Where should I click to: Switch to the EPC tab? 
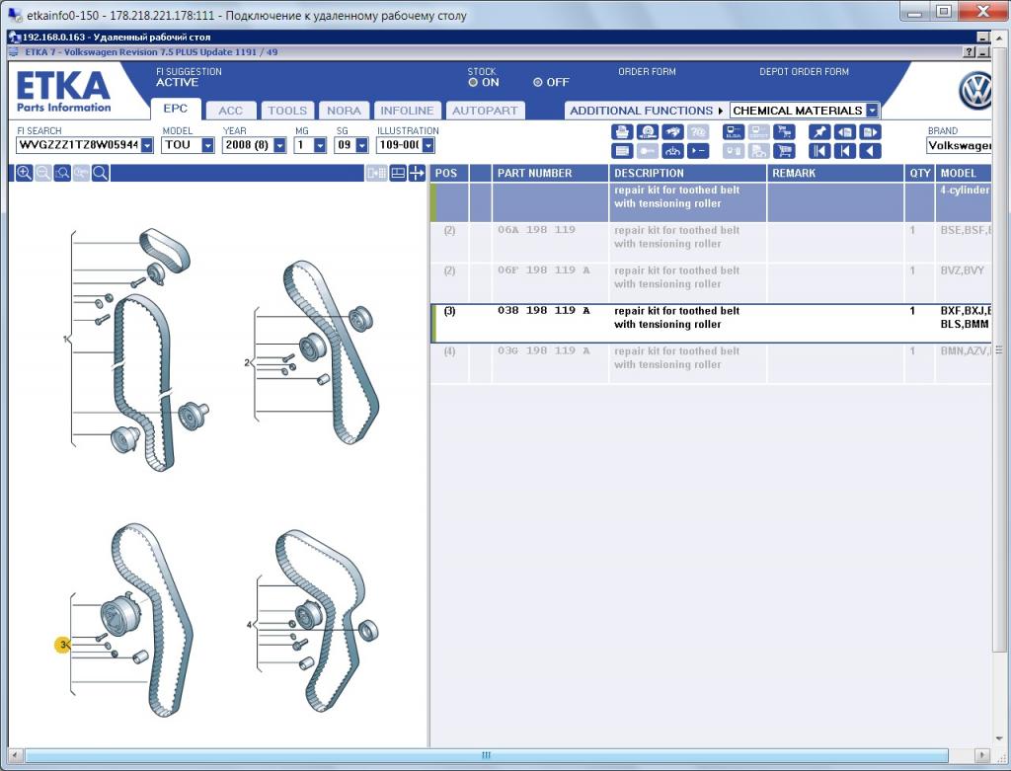tap(176, 109)
